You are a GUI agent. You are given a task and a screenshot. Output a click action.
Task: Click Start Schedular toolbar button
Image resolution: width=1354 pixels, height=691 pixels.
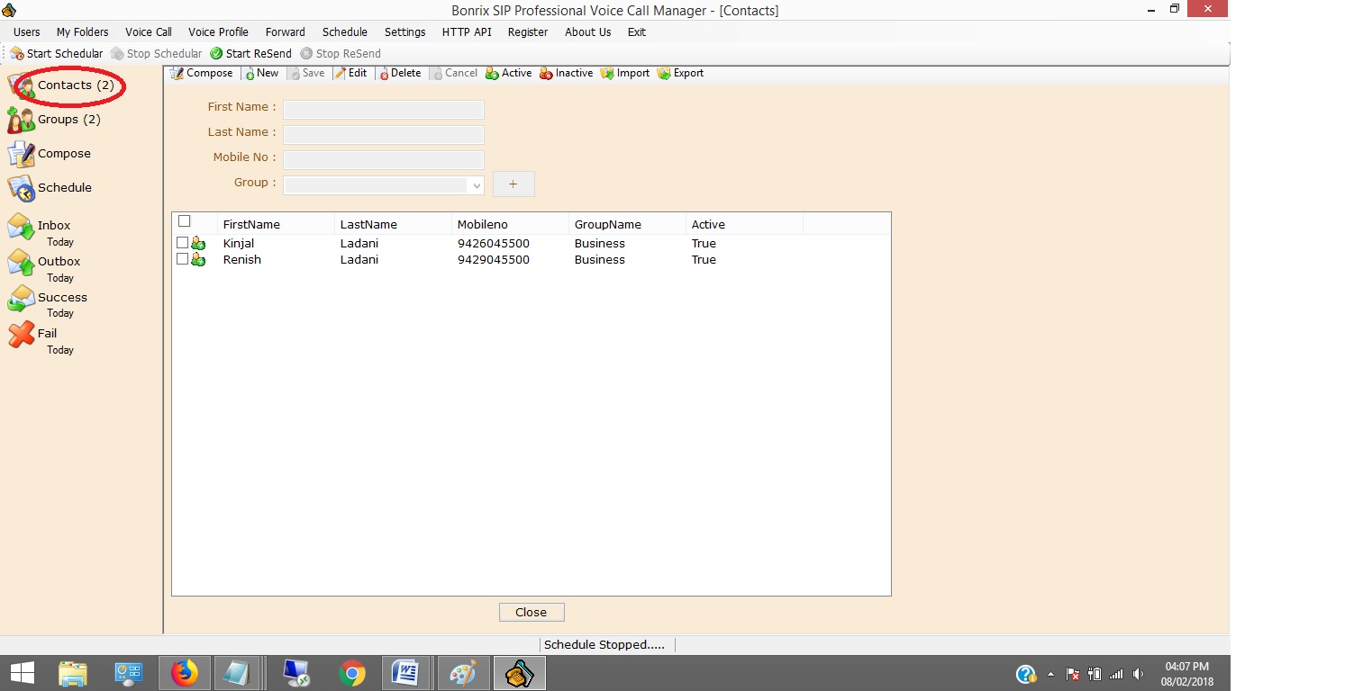point(57,53)
